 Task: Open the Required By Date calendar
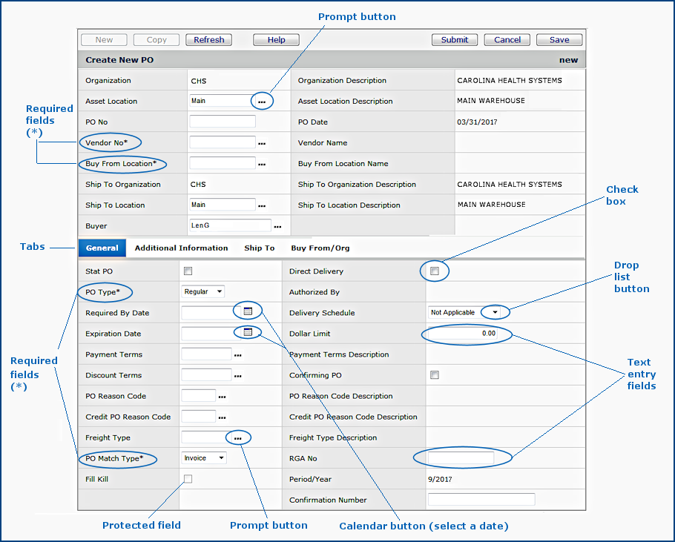pos(248,311)
